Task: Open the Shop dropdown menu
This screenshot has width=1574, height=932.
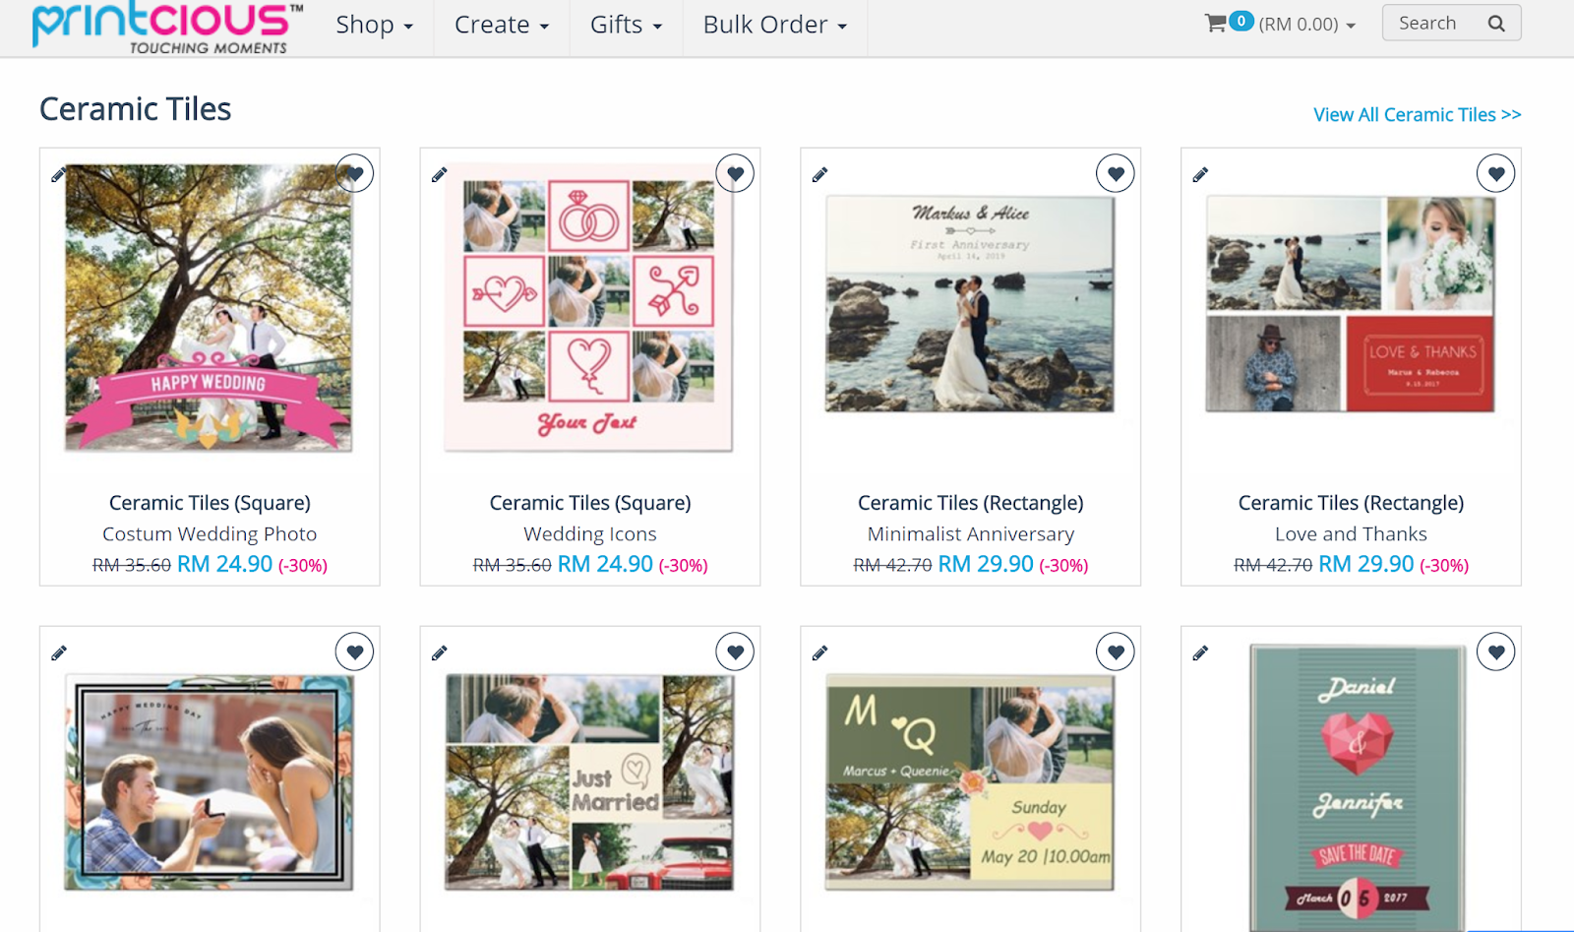Action: pos(374,25)
